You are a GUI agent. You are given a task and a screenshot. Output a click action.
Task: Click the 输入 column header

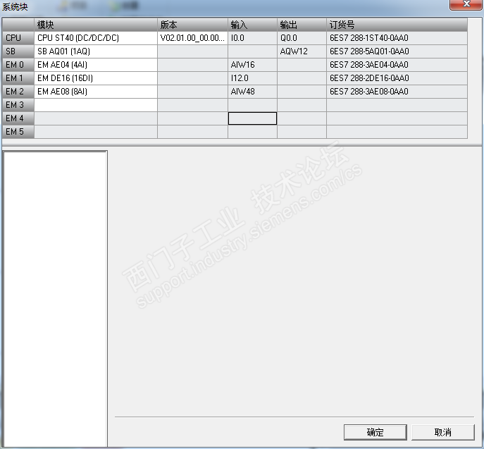(252, 25)
